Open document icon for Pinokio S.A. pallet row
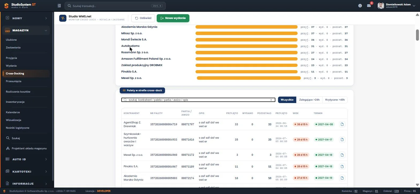 [342, 166]
